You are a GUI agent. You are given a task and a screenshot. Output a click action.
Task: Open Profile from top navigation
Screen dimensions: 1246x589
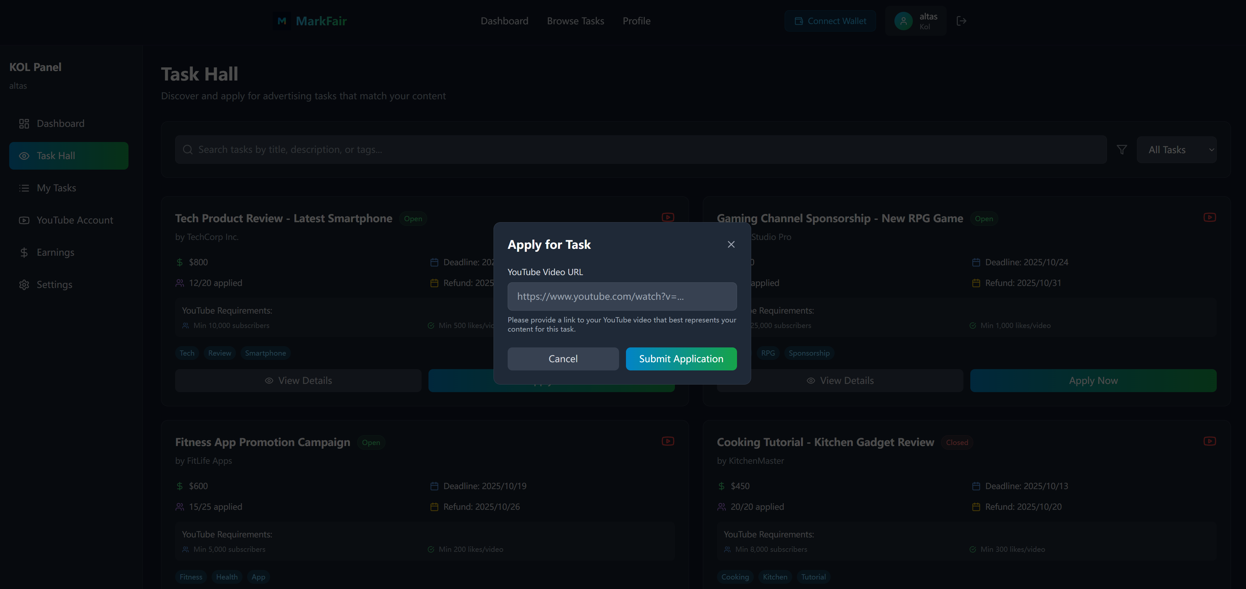(x=636, y=21)
